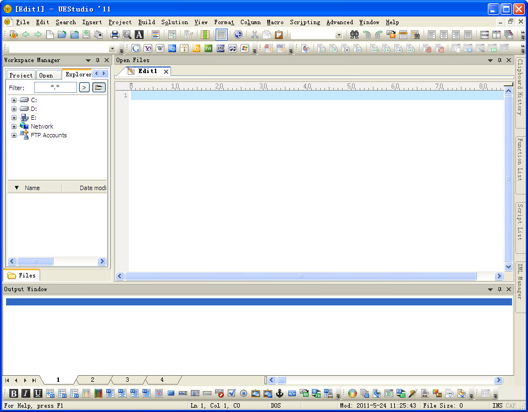The image size is (528, 412).
Task: Click line 1 in the editor area
Action: [317, 96]
